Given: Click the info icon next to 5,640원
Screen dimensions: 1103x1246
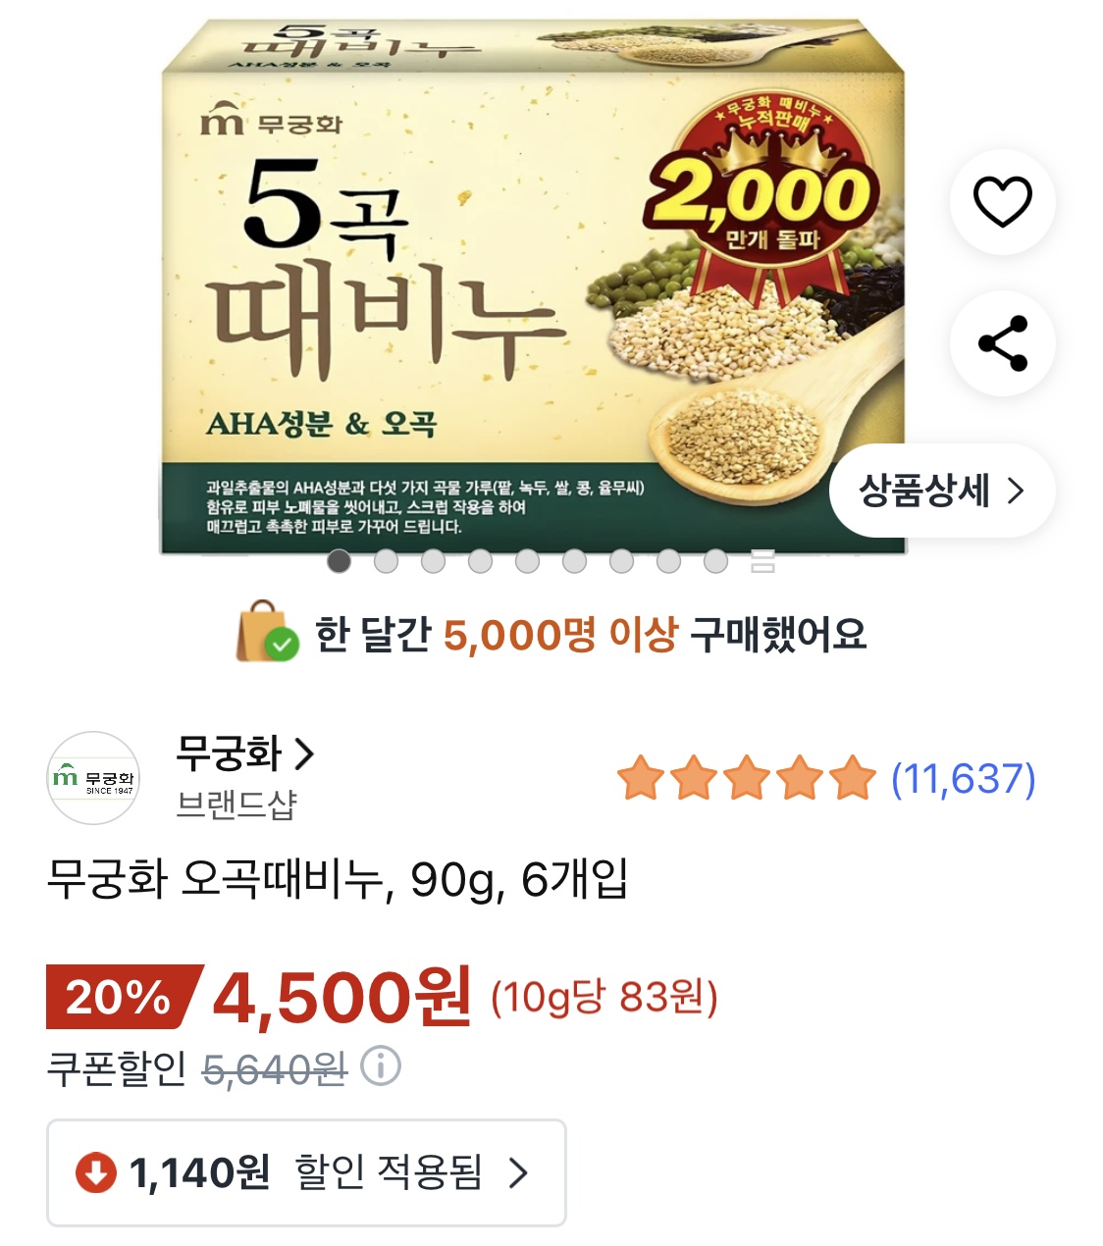Looking at the screenshot, I should (381, 1066).
